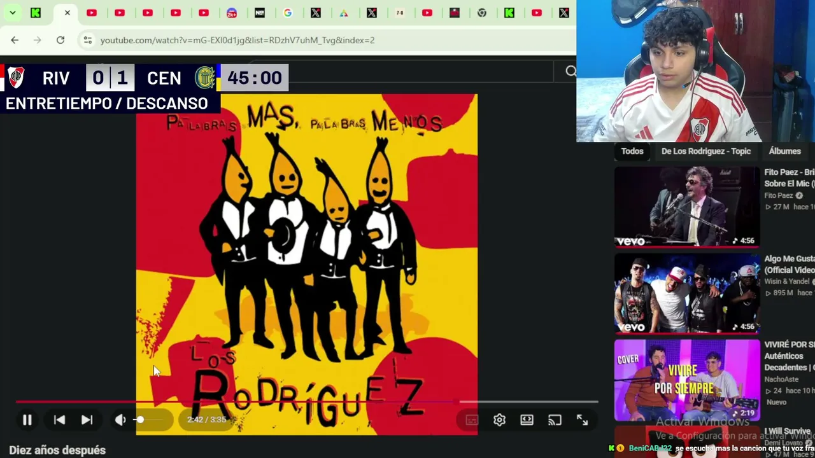Click the Los Rodríguez album art video

[x=306, y=265]
